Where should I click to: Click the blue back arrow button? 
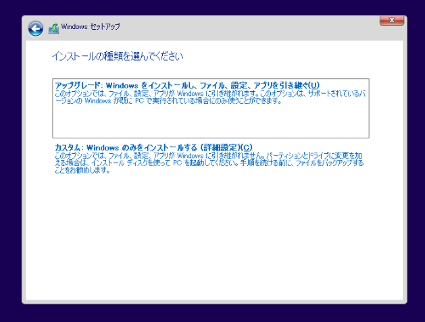coord(35,28)
